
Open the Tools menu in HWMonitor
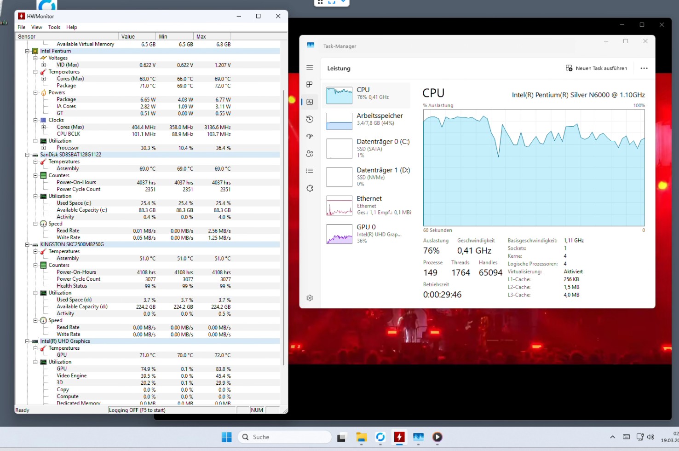click(54, 27)
